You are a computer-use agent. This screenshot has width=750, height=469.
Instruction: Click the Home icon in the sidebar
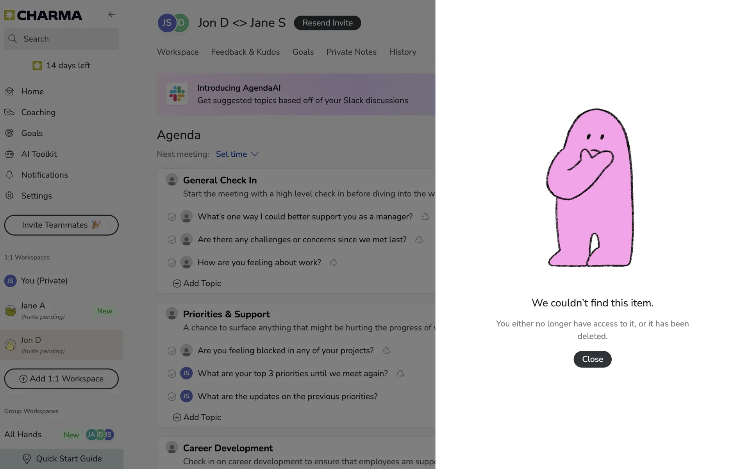coord(9,91)
